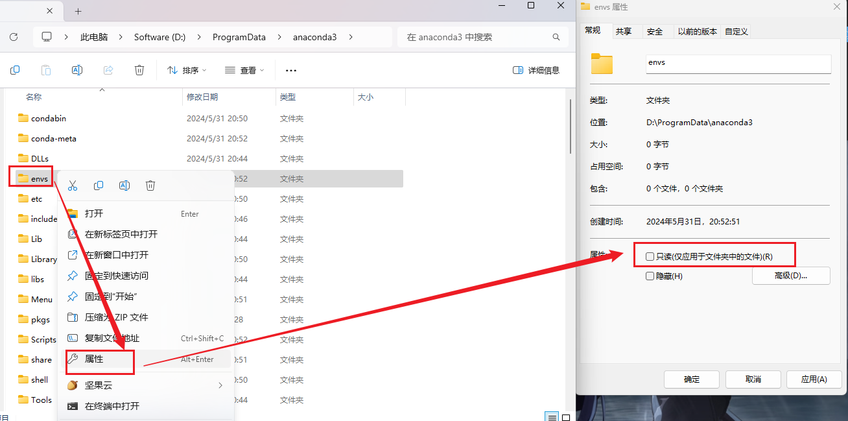Expand the 坚果云 submenu arrow
Screen dimensions: 848x421
tap(220, 385)
